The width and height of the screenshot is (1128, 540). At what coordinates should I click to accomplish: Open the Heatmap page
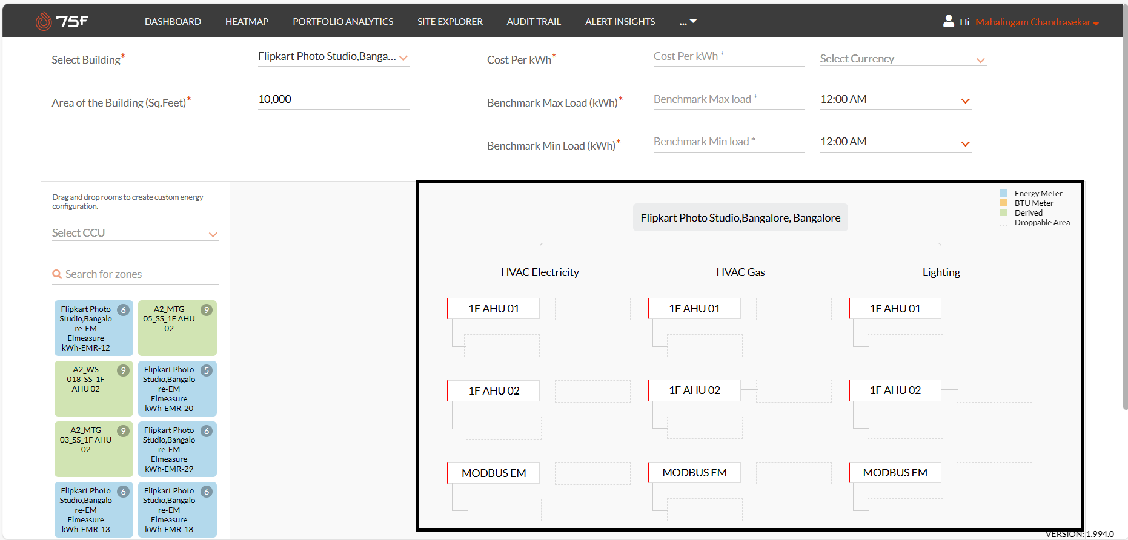click(x=247, y=21)
